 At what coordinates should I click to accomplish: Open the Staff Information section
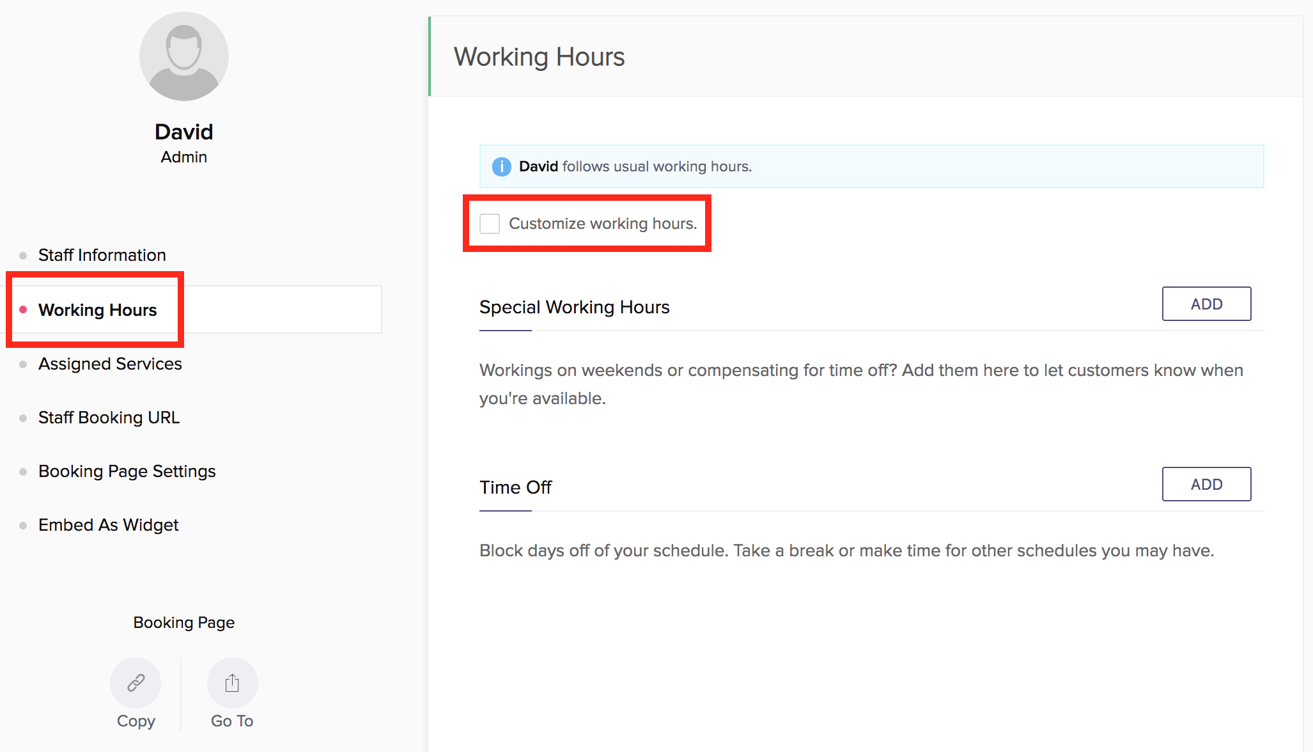point(102,255)
